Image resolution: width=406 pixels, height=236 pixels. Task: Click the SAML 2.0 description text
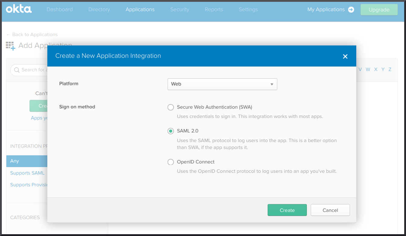(x=257, y=144)
